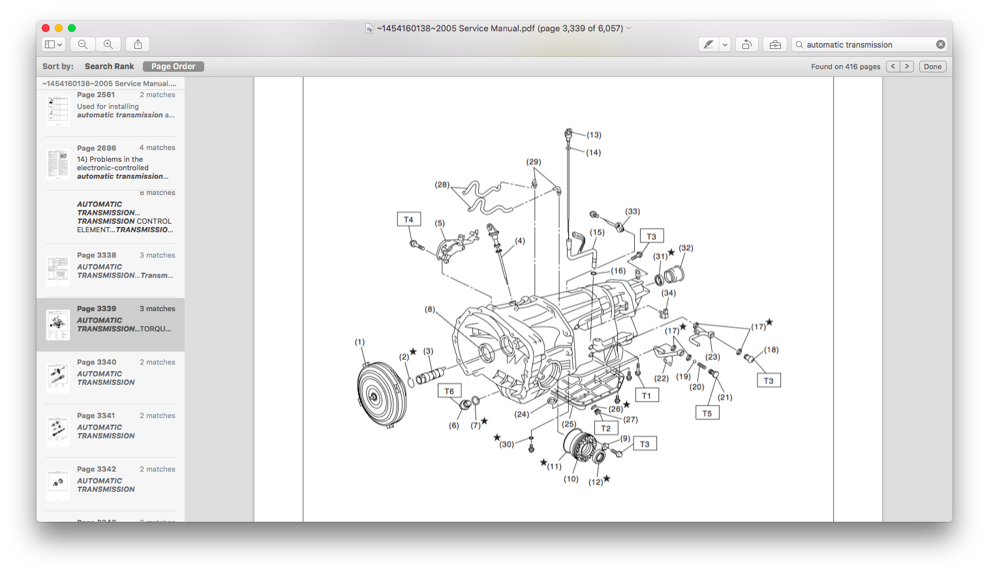Viewport: 989px width, 574px height.
Task: Open search result Page 3338
Action: point(110,270)
